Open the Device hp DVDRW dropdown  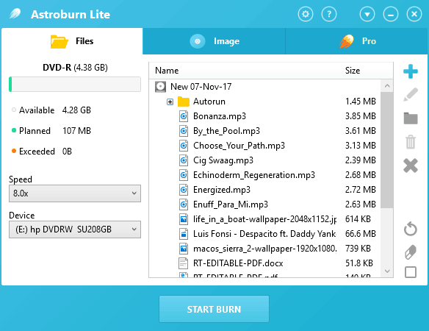click(75, 229)
